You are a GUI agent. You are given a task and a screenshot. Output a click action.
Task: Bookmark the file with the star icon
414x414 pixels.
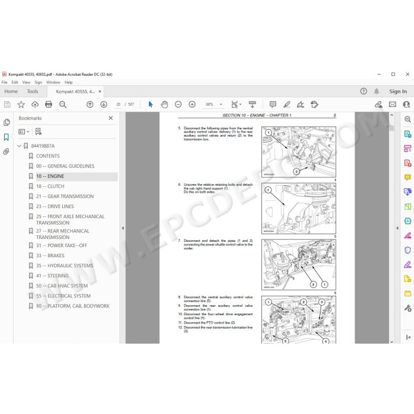tap(21, 105)
